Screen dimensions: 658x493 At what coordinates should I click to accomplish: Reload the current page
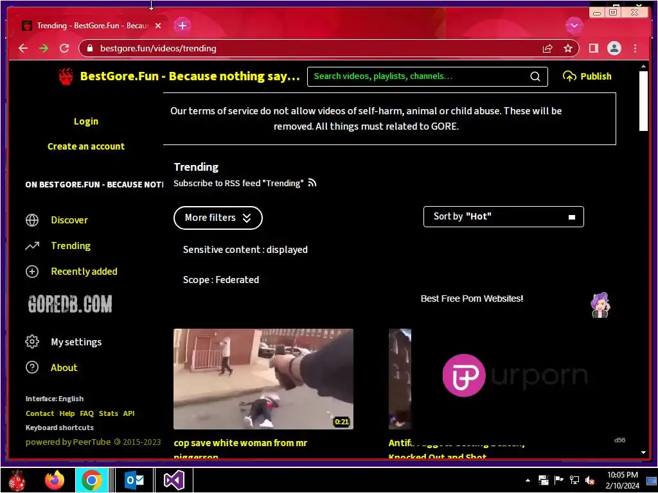tap(64, 48)
